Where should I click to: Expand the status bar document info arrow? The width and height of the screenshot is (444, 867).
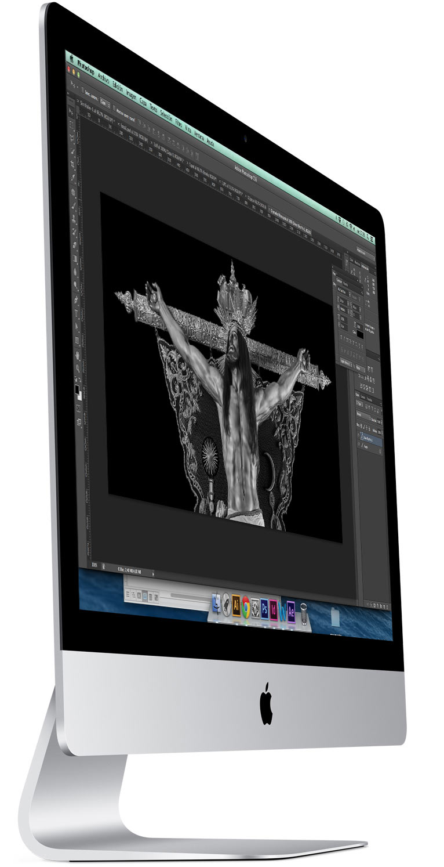pyautogui.click(x=153, y=574)
